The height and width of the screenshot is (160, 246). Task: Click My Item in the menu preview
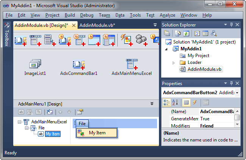pos(97,133)
